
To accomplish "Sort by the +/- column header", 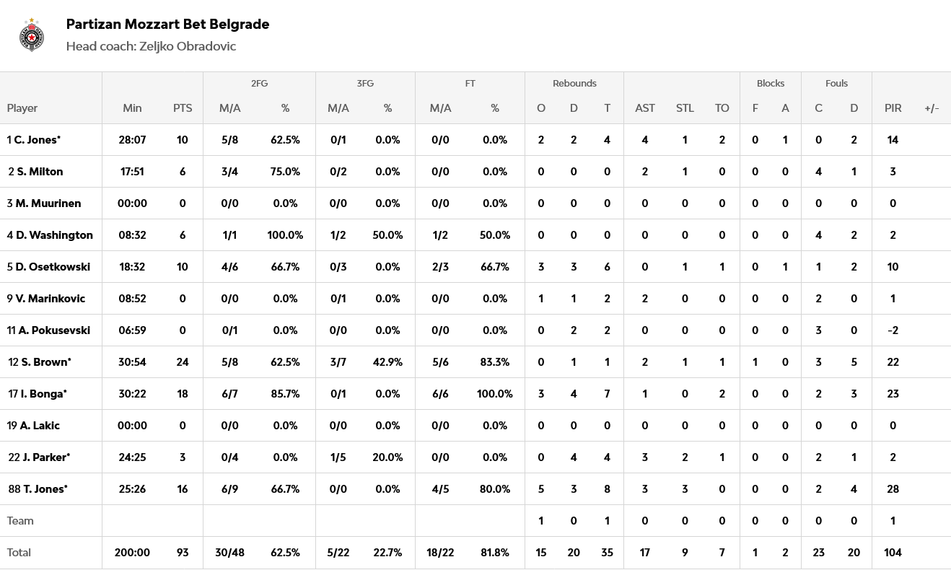I will point(932,108).
